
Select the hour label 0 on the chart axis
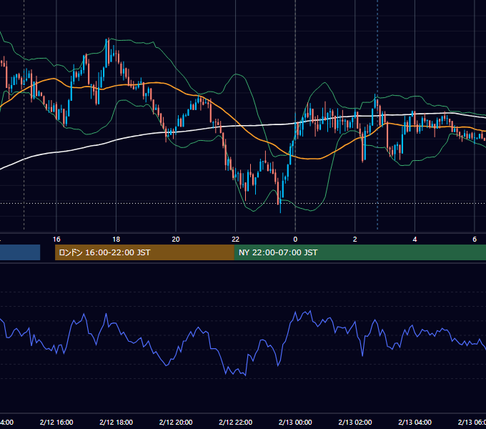[295, 240]
